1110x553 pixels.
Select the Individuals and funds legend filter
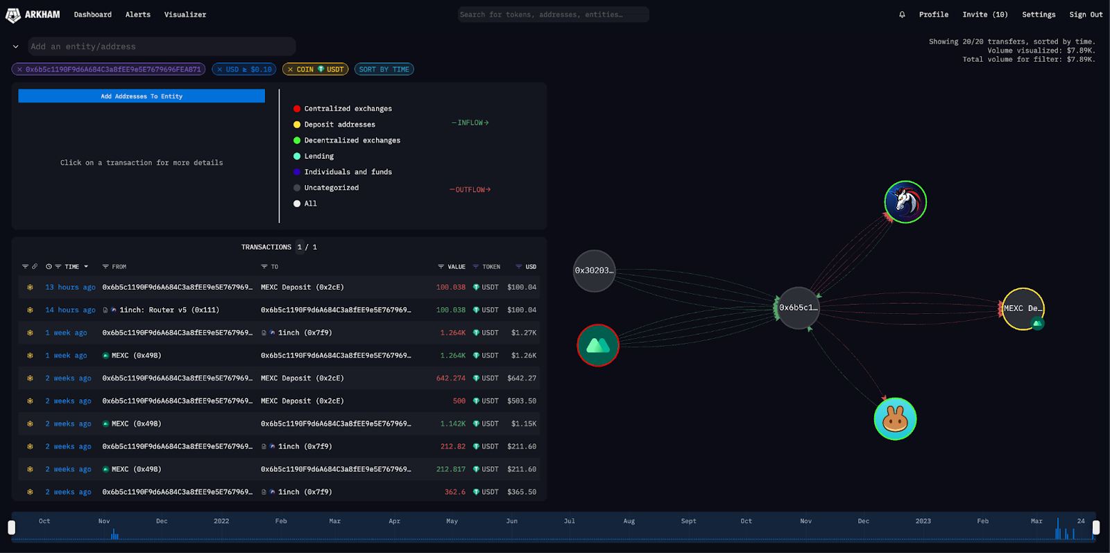click(x=343, y=172)
